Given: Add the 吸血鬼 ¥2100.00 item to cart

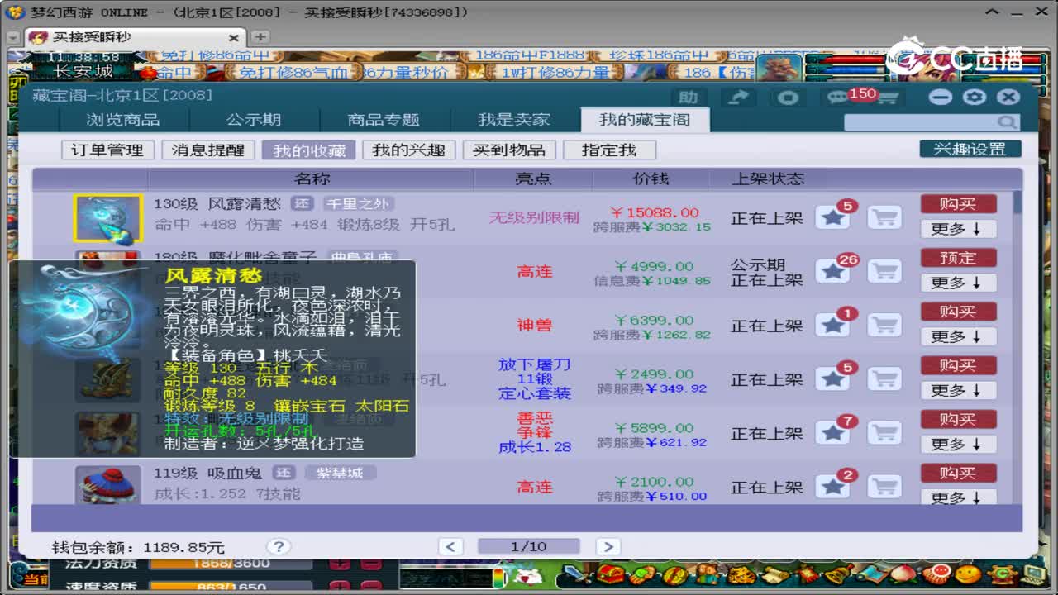Looking at the screenshot, I should 884,487.
